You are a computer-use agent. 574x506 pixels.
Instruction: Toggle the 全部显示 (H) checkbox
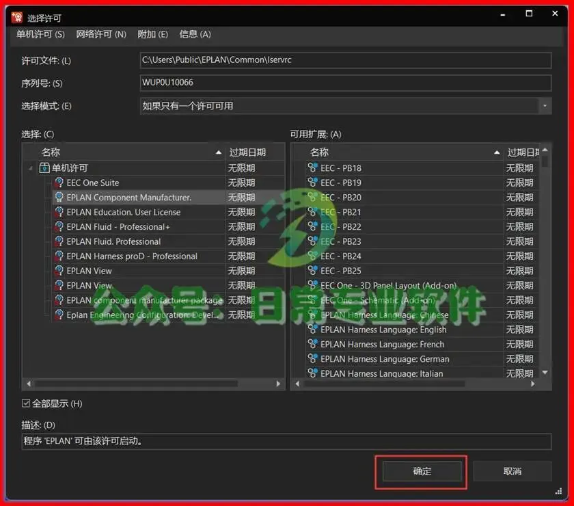(26, 403)
